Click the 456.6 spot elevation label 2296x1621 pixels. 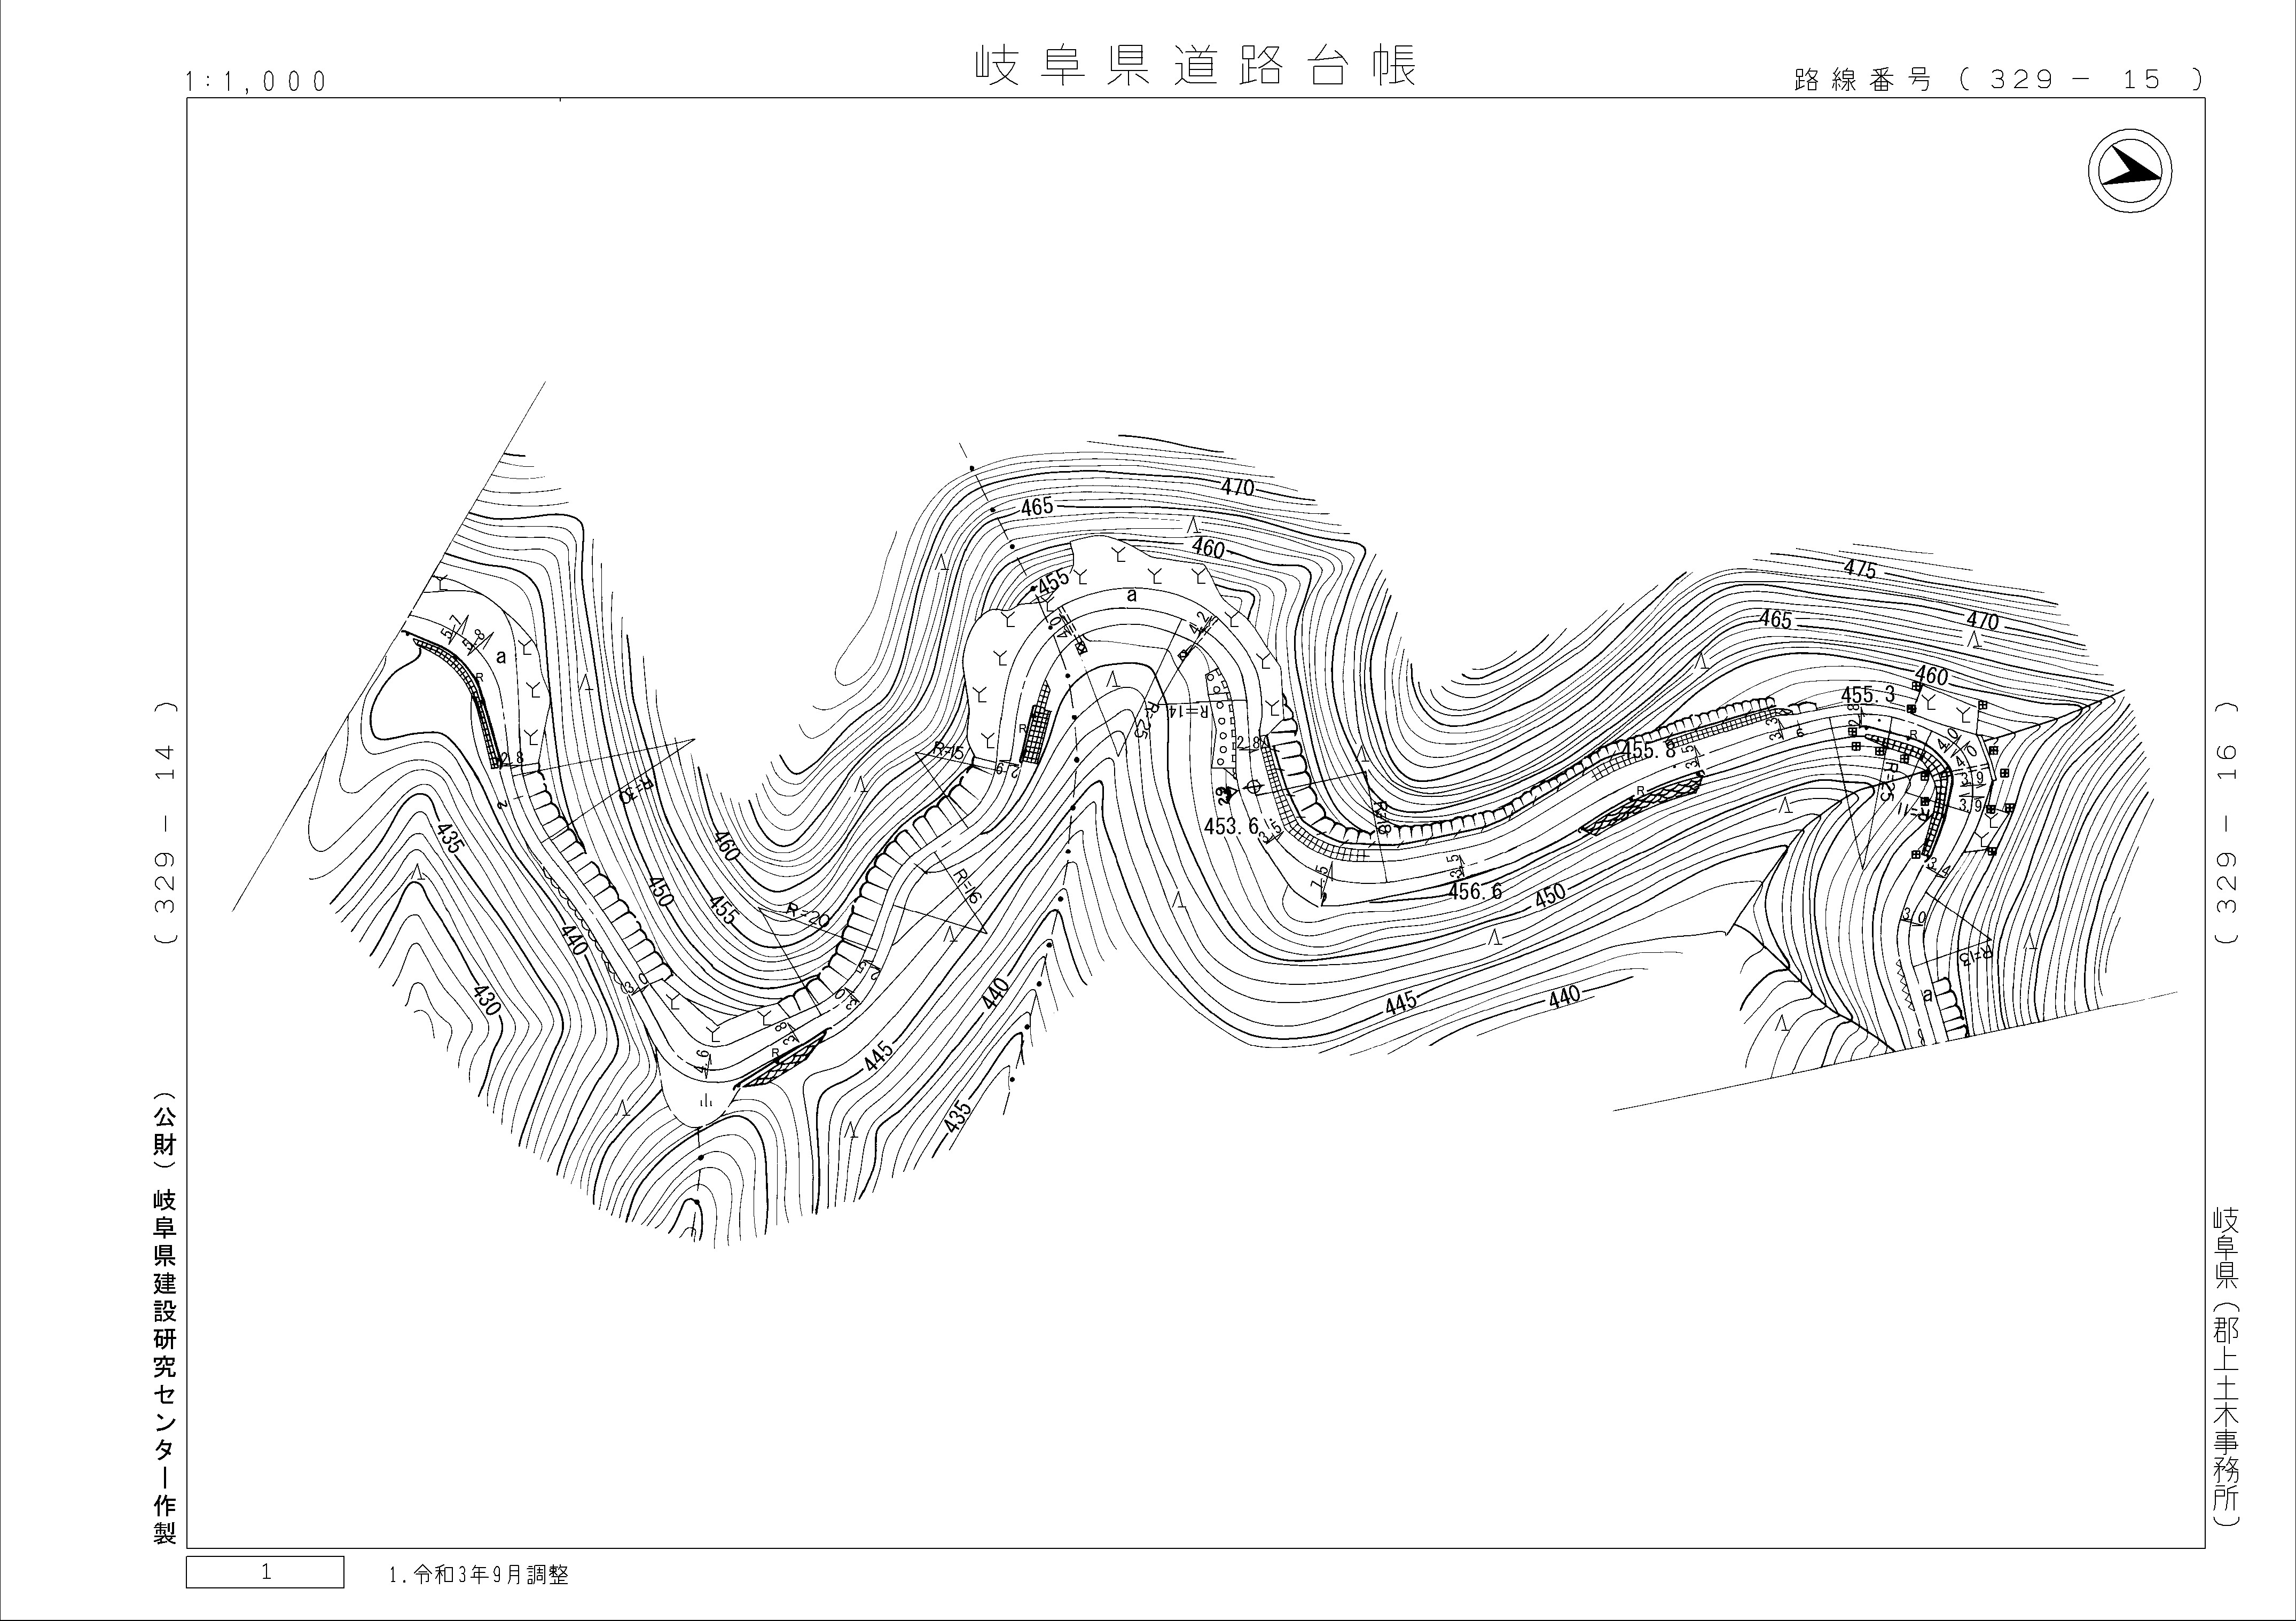(x=1475, y=891)
